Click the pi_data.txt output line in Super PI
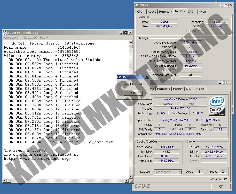The width and height of the screenshot is (236, 194). point(61,142)
